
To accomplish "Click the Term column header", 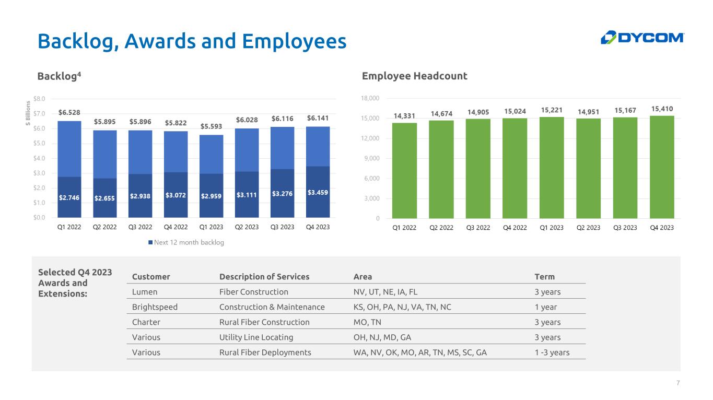I will click(x=544, y=277).
